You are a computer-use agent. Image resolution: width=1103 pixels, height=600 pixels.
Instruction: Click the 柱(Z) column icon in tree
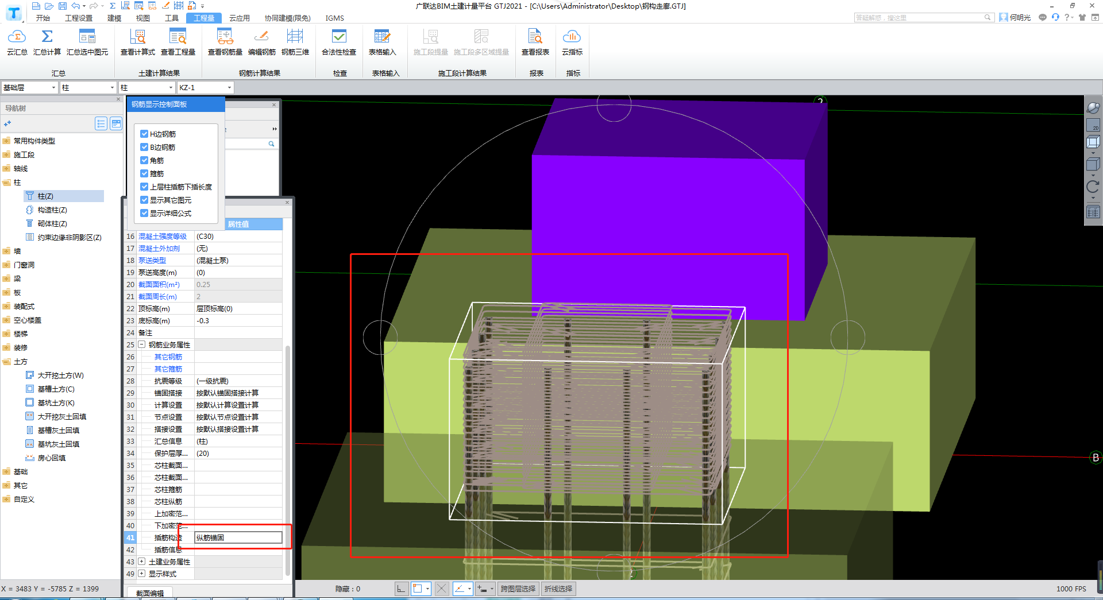pyautogui.click(x=30, y=196)
